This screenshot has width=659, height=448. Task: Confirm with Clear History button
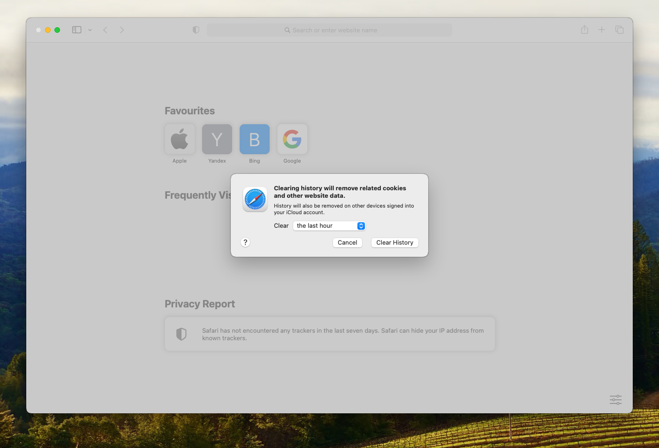pyautogui.click(x=395, y=243)
